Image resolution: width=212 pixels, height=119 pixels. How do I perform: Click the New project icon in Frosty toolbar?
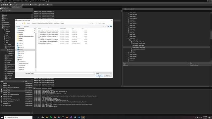pyautogui.click(x=1, y=5)
